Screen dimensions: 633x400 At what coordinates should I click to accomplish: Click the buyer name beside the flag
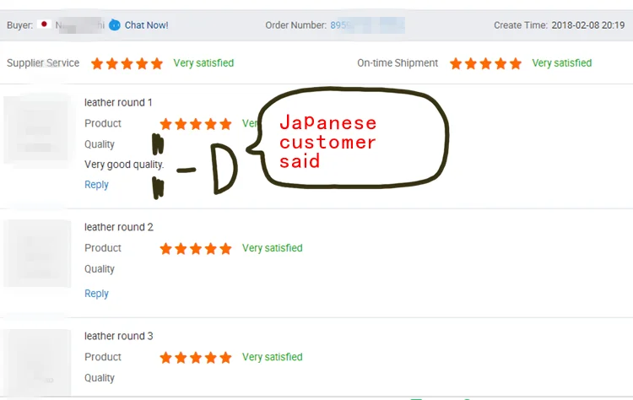point(79,25)
